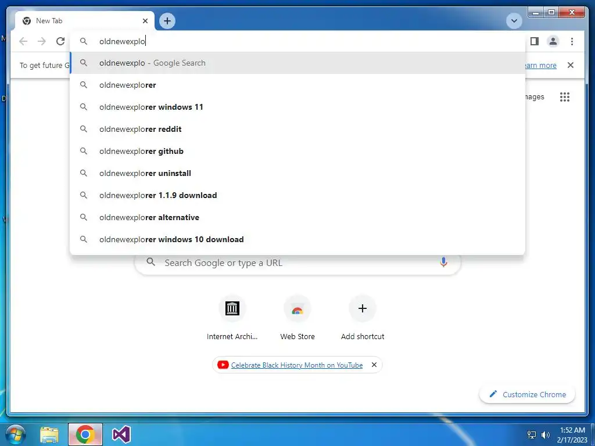Open 'Celebrate Black History Month on YouTube' link

[297, 365]
